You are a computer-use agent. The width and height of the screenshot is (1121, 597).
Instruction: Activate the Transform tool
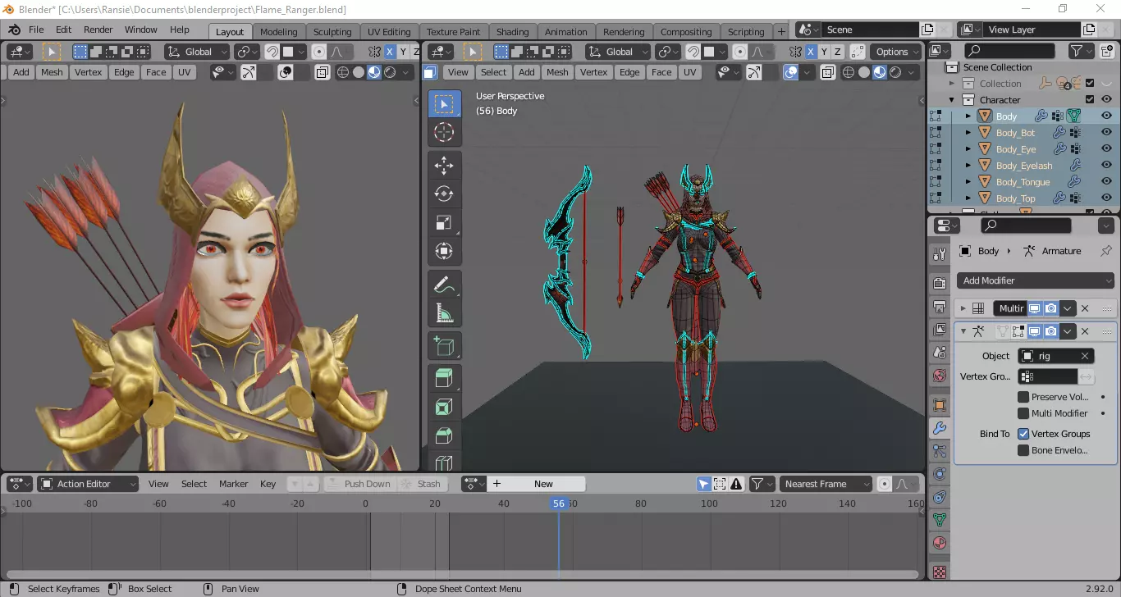point(444,252)
